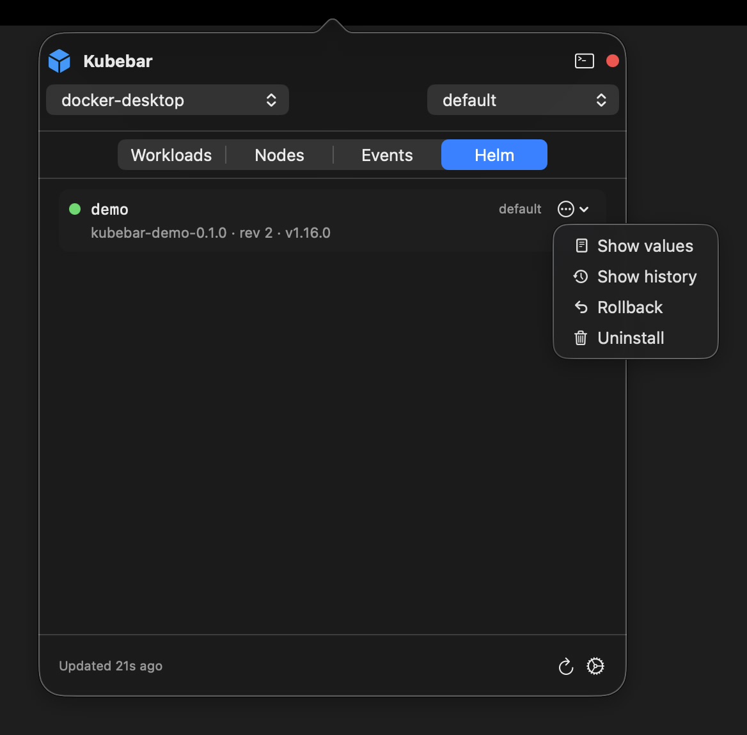Toggle the ellipsis actions menu for demo

click(x=573, y=209)
